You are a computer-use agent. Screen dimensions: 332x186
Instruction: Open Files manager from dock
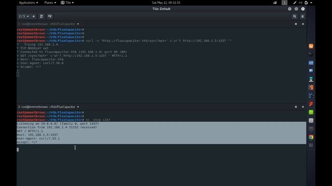(311, 63)
